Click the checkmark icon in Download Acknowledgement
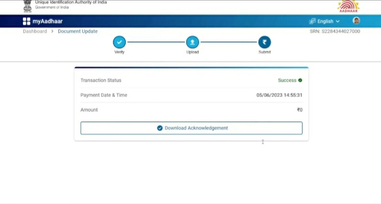Image resolution: width=381 pixels, height=204 pixels. pos(160,128)
